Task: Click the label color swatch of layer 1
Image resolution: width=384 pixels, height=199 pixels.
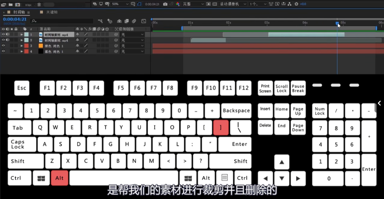Action: 26,34
